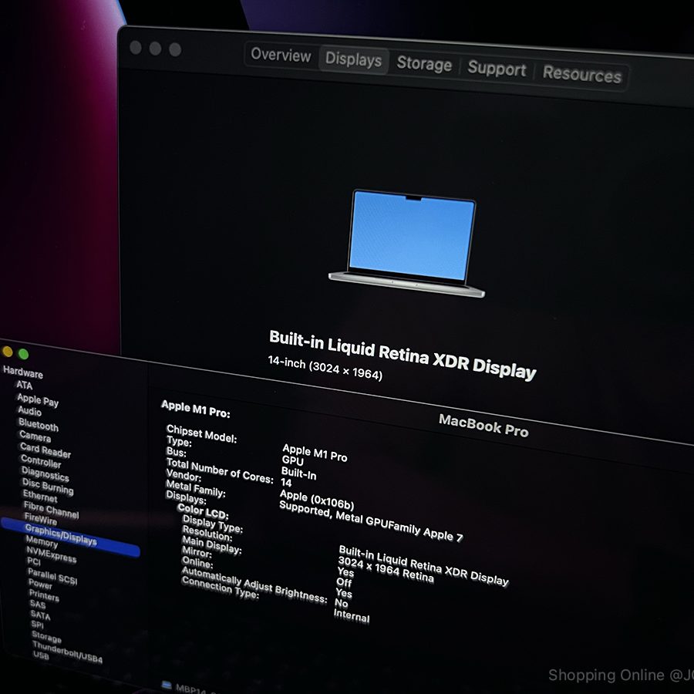Viewport: 694px width, 694px height.
Task: Zoom System Information with the green button
Action: (x=23, y=354)
